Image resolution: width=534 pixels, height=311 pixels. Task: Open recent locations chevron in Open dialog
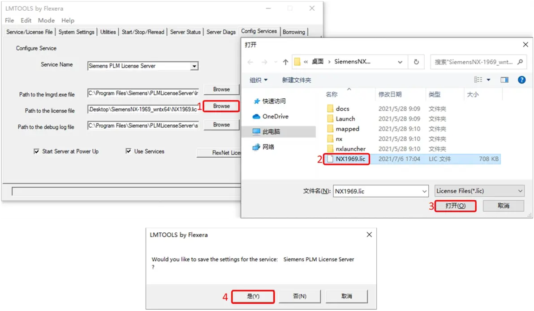(276, 62)
